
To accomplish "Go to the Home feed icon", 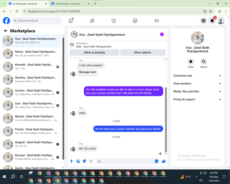I will click(x=71, y=21).
